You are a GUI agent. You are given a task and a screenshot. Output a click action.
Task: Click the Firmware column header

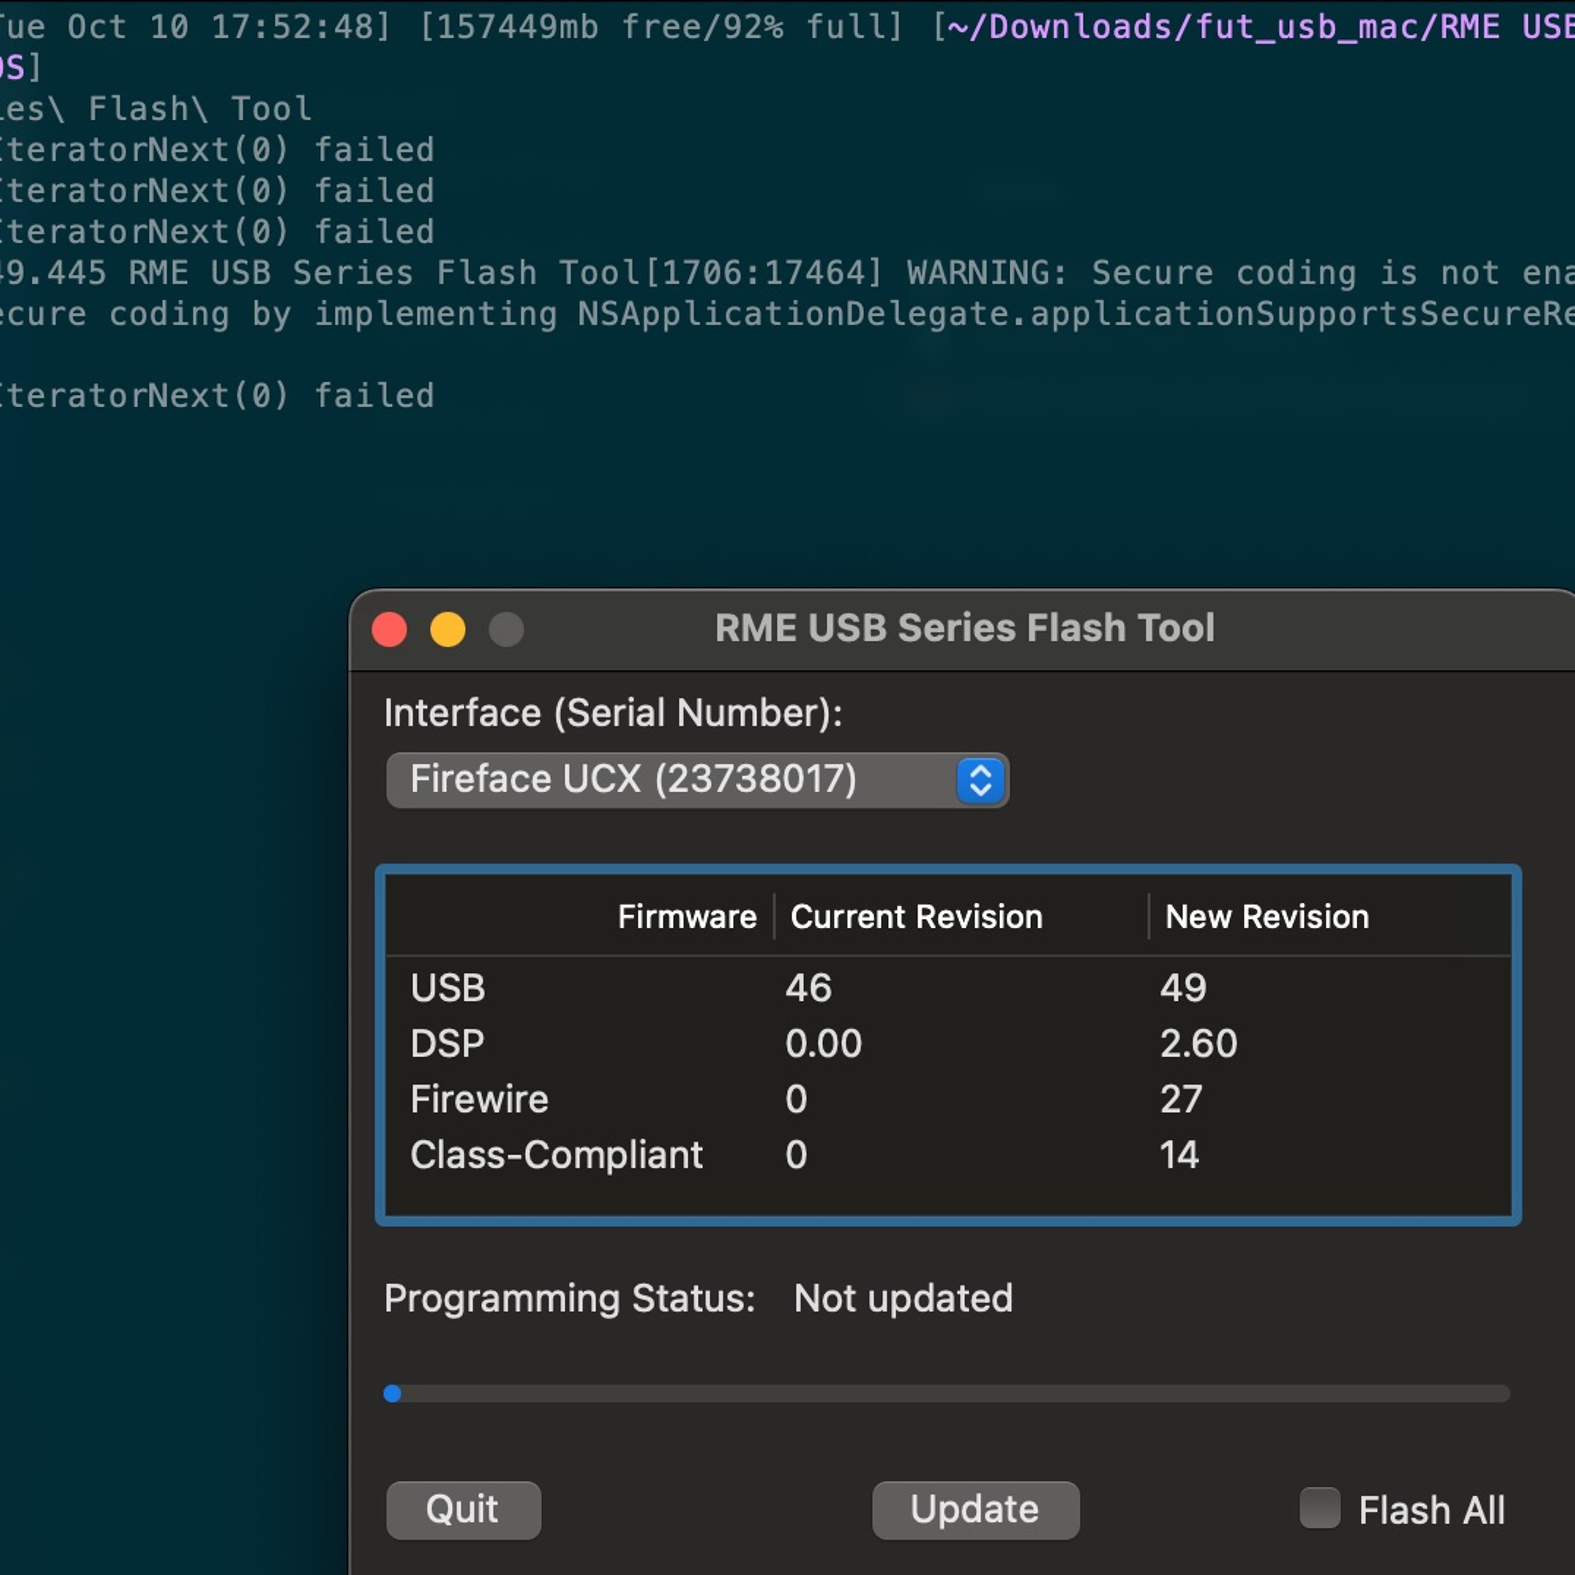click(686, 916)
